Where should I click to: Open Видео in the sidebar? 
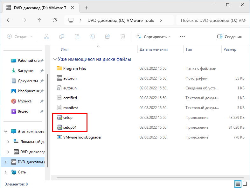23,111
